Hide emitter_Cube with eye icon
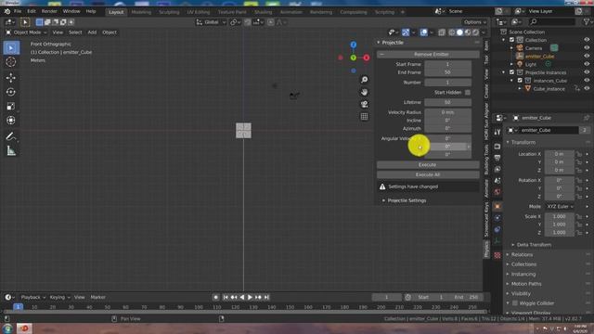 click(x=587, y=56)
